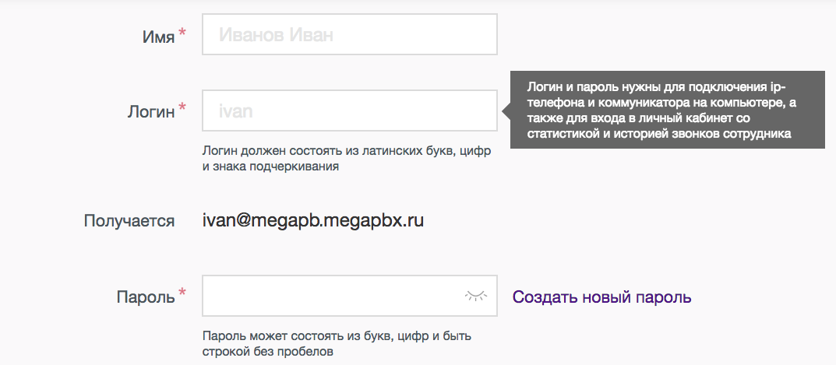Click the red asterisk next to Логин
Image resolution: width=836 pixels, height=365 pixels.
(182, 108)
